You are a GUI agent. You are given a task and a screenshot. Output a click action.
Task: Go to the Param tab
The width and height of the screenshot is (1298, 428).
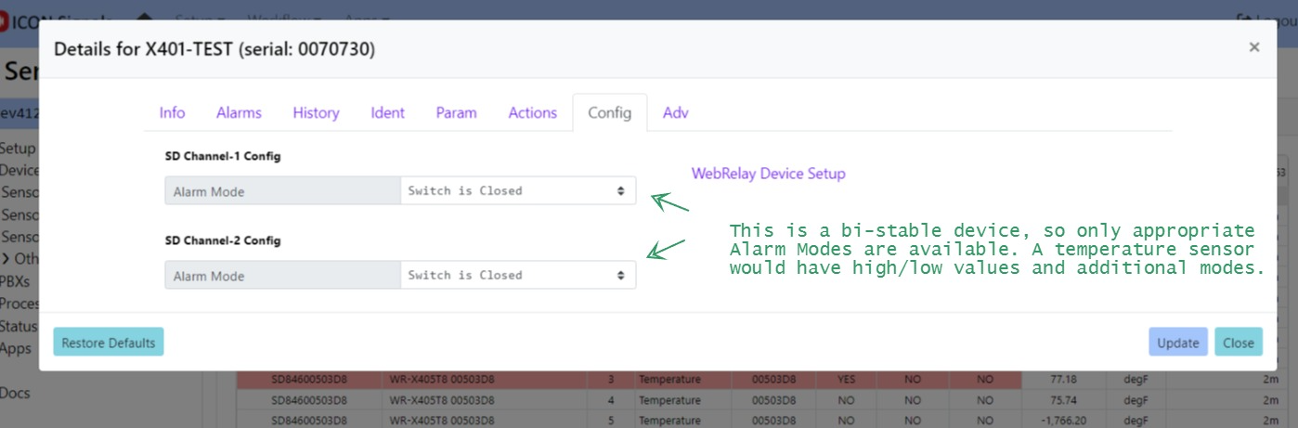click(x=456, y=113)
